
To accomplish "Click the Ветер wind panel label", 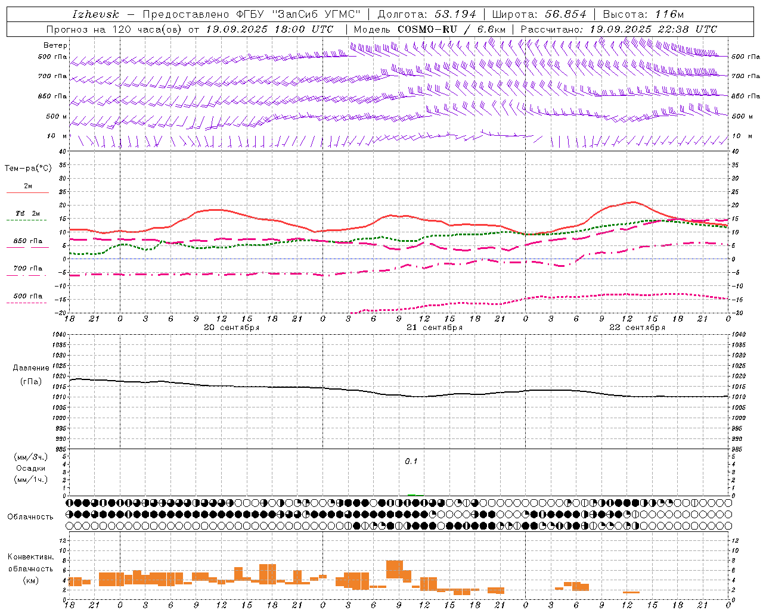I will (x=55, y=45).
